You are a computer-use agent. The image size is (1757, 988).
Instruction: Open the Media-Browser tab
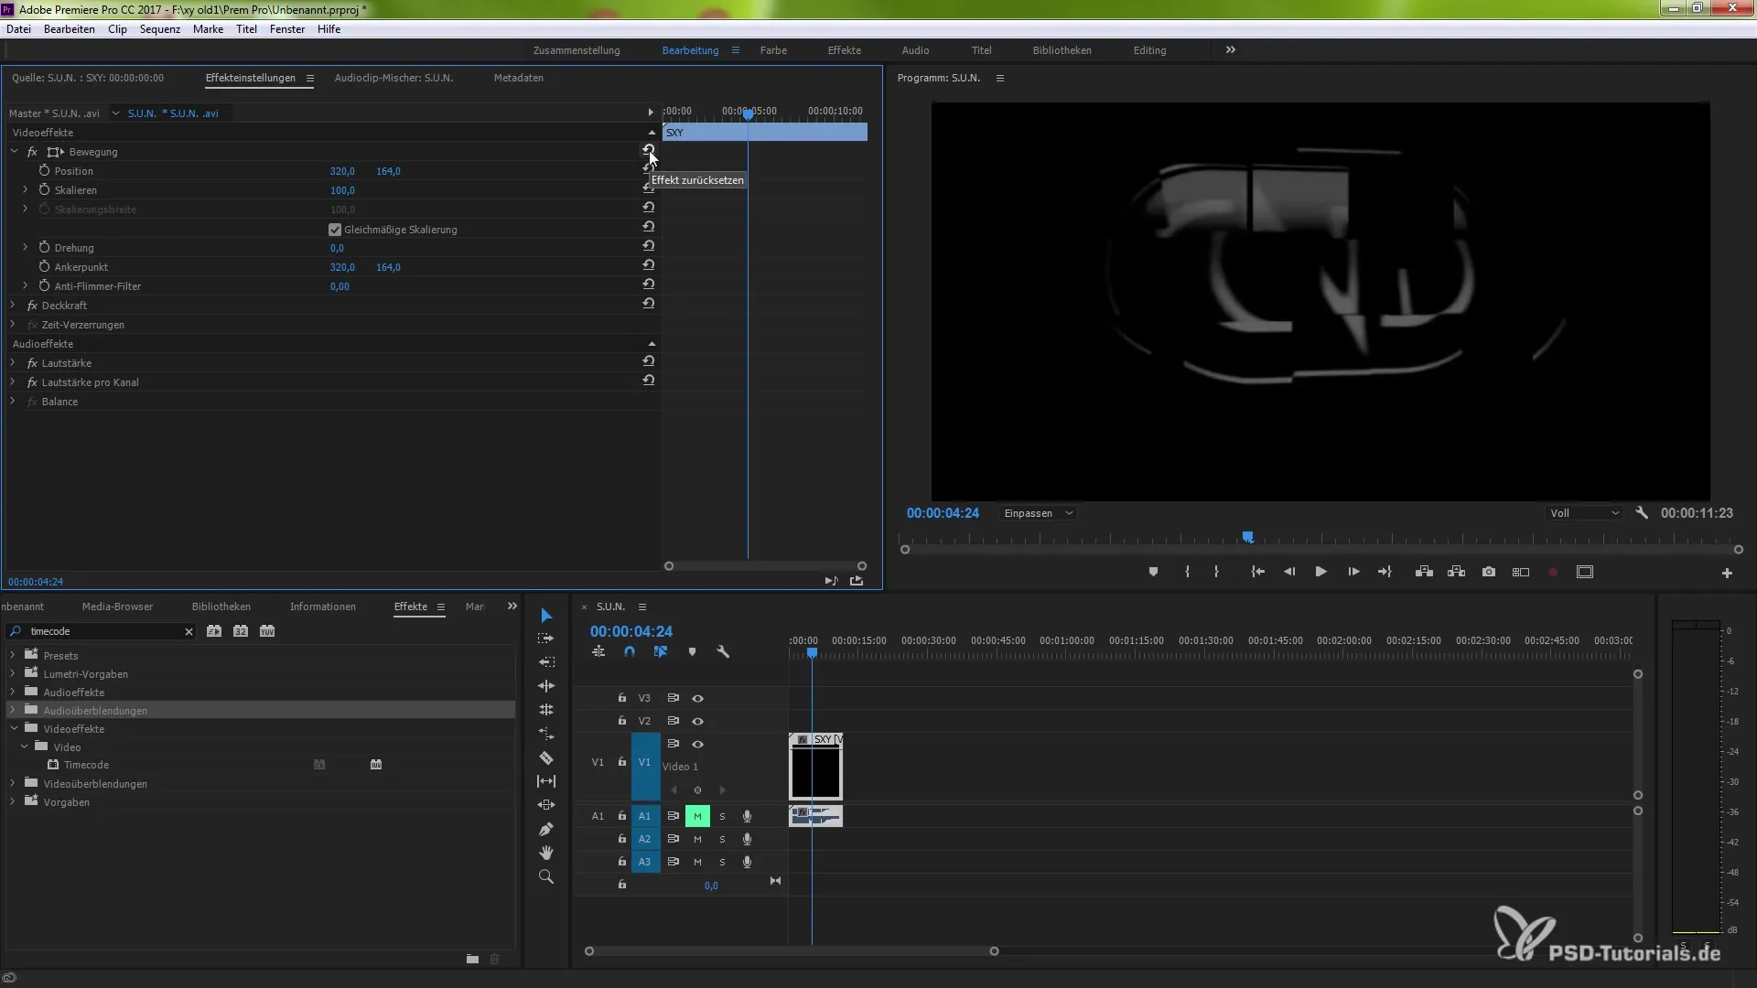(117, 607)
